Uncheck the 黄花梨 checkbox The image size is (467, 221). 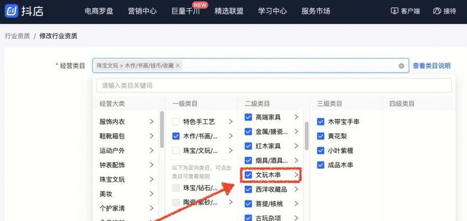(321, 136)
